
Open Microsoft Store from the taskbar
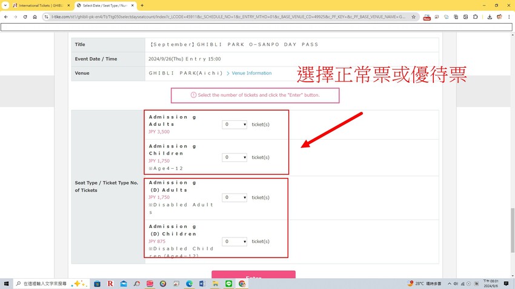97,284
